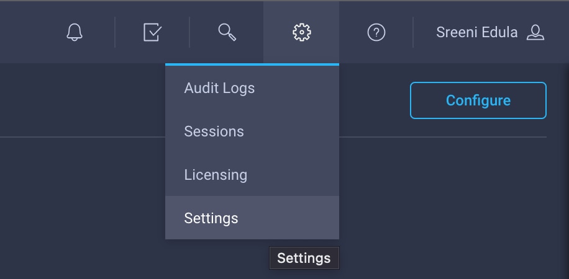Click the Configure button
The height and width of the screenshot is (279, 569).
pyautogui.click(x=478, y=100)
